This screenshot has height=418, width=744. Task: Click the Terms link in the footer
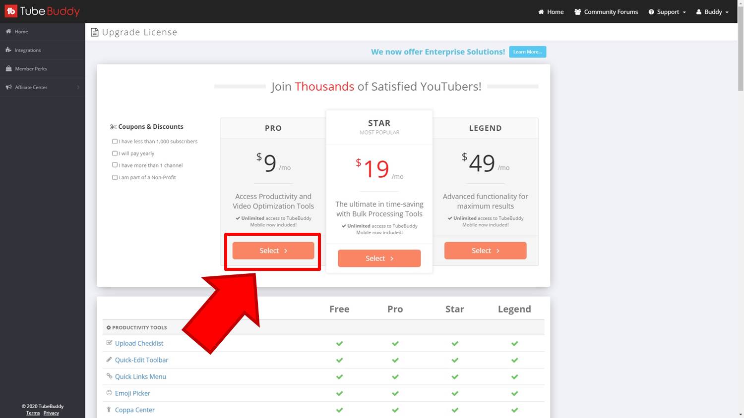pyautogui.click(x=33, y=413)
